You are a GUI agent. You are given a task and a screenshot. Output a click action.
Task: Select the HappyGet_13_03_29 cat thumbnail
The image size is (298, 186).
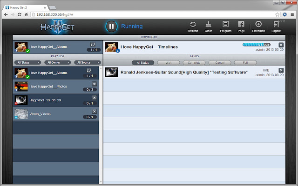[x=21, y=100]
